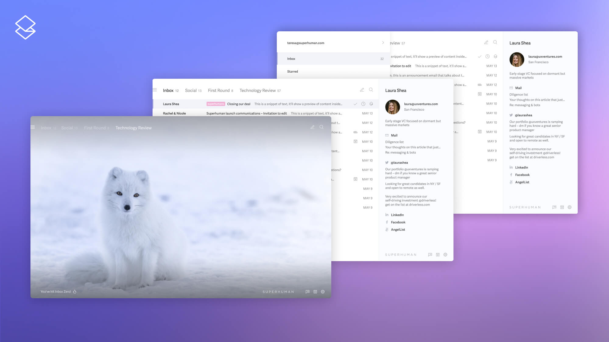Open the Technology Review tab
This screenshot has height=342, width=609.
[260, 90]
